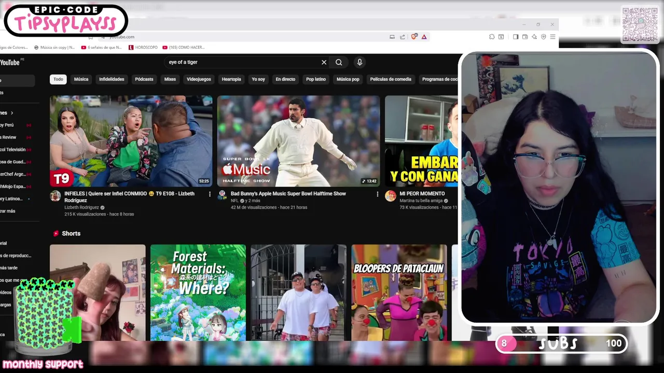Open Lizbeth Rodríguez channel name link
Screen dimensions: 664x373
82,207
